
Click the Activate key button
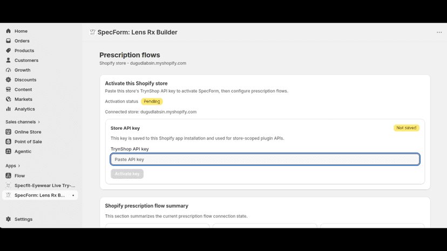[x=127, y=174]
